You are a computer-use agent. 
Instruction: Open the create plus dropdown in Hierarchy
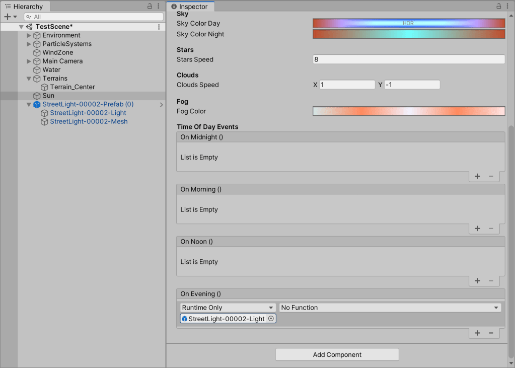click(10, 17)
